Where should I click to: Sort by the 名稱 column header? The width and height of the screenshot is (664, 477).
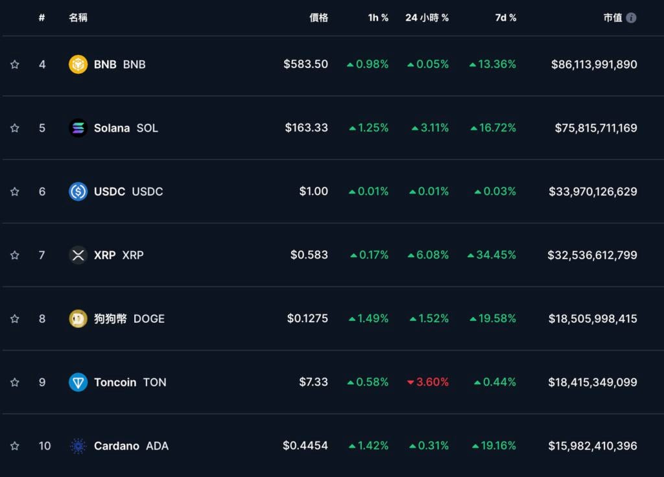pos(78,17)
